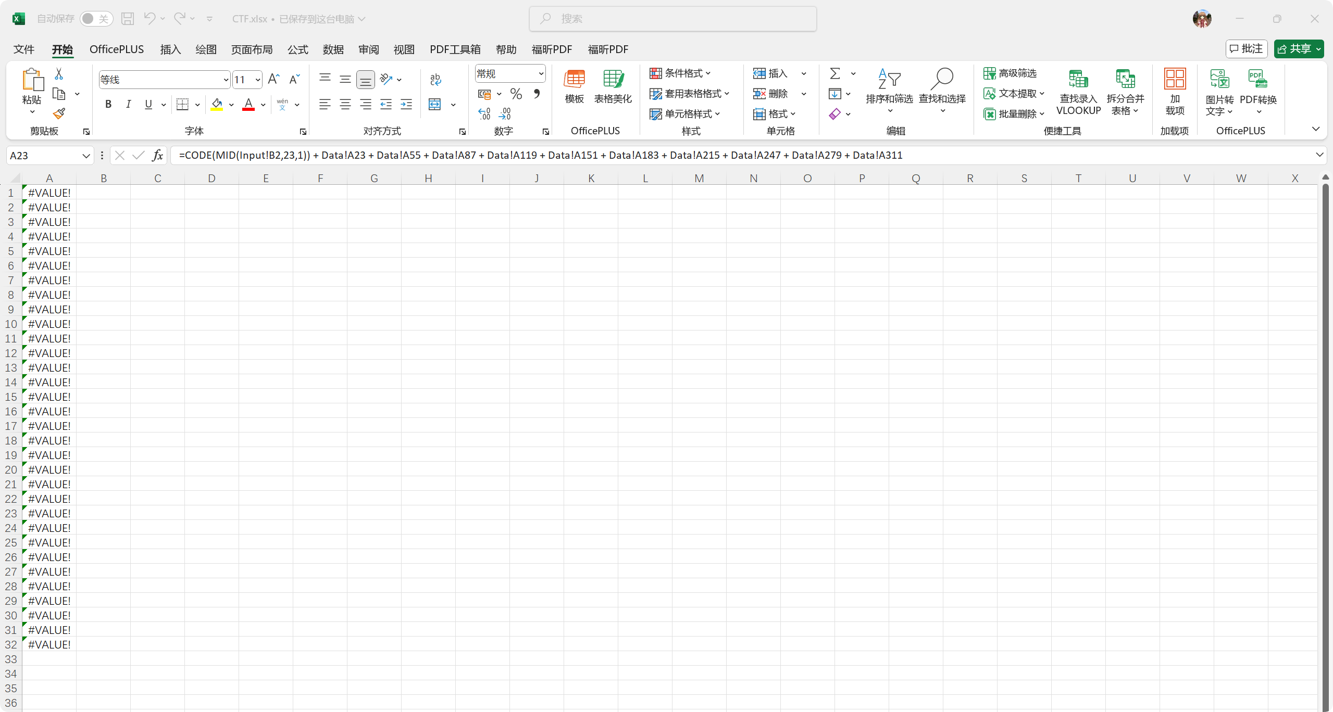Expand the formula bar
Image resolution: width=1333 pixels, height=712 pixels.
tap(1319, 155)
